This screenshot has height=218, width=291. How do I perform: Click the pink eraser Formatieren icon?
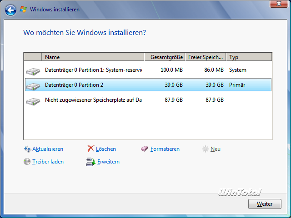coord(144,149)
